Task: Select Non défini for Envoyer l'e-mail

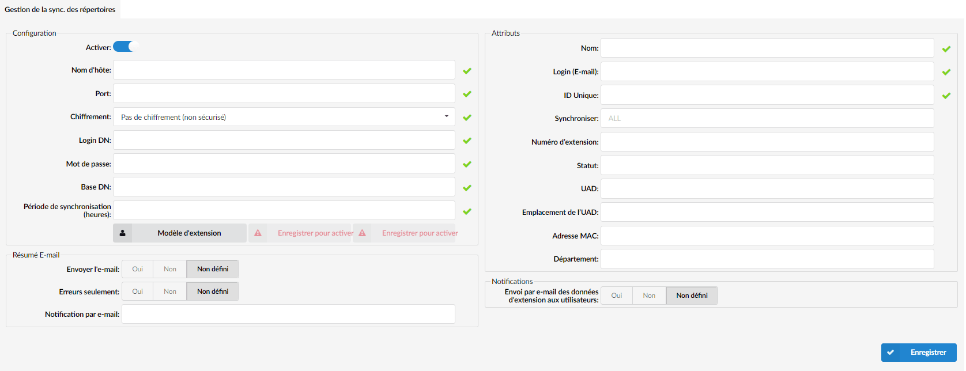Action: tap(213, 269)
